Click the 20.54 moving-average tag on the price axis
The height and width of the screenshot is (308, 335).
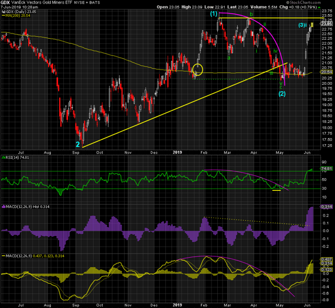pyautogui.click(x=327, y=72)
